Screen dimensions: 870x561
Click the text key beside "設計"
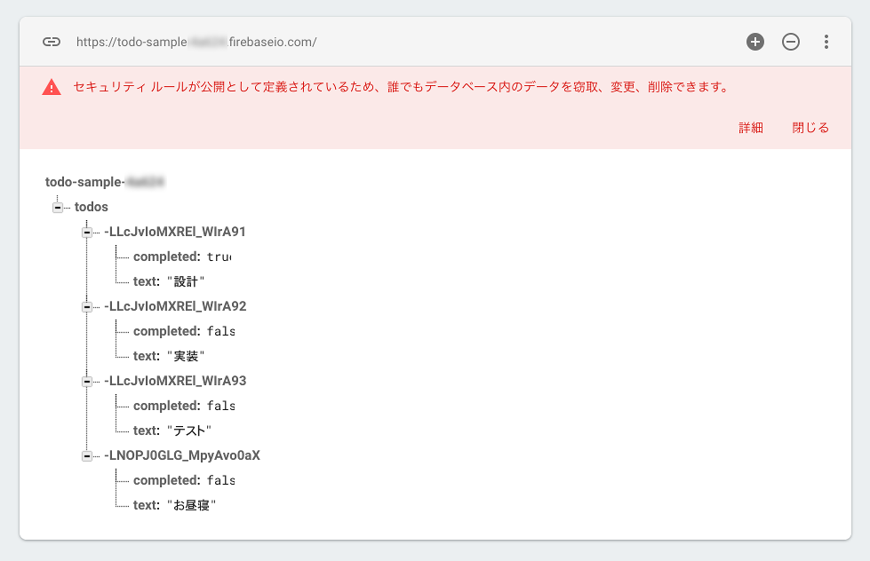[146, 281]
